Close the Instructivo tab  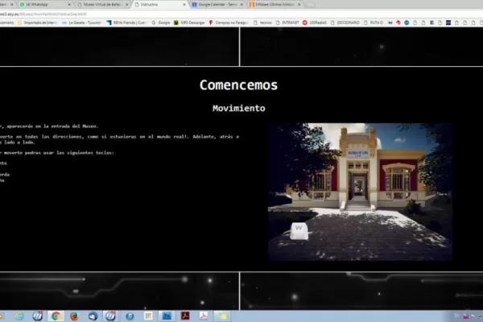(184, 5)
